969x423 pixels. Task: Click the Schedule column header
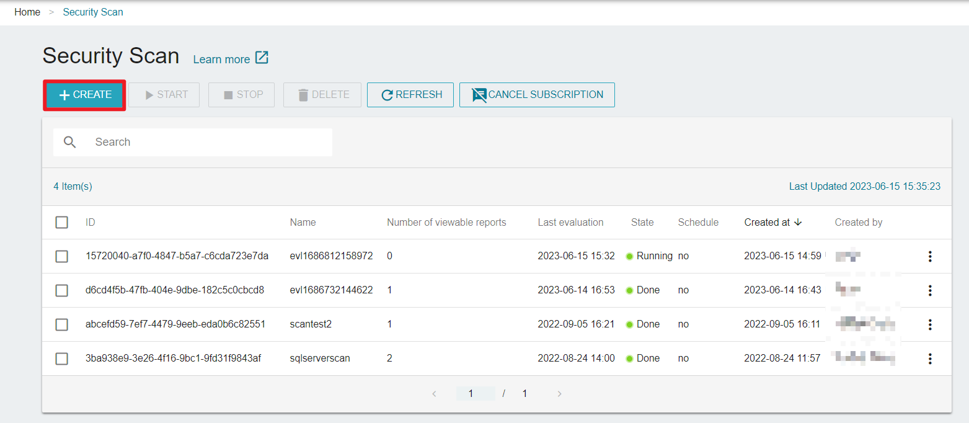698,222
